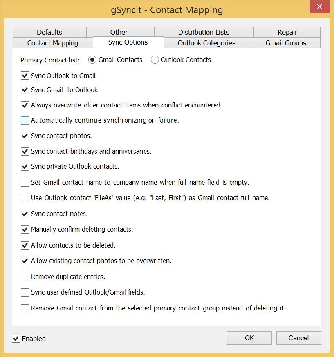This screenshot has width=334, height=357.
Task: Enable remove Gmail contact from group instead
Action: (25, 308)
